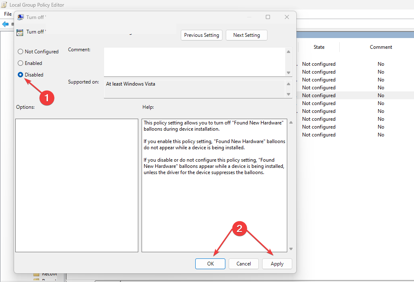Select the Enabled radio button
Viewport: 414px width, 282px height.
tap(20, 63)
